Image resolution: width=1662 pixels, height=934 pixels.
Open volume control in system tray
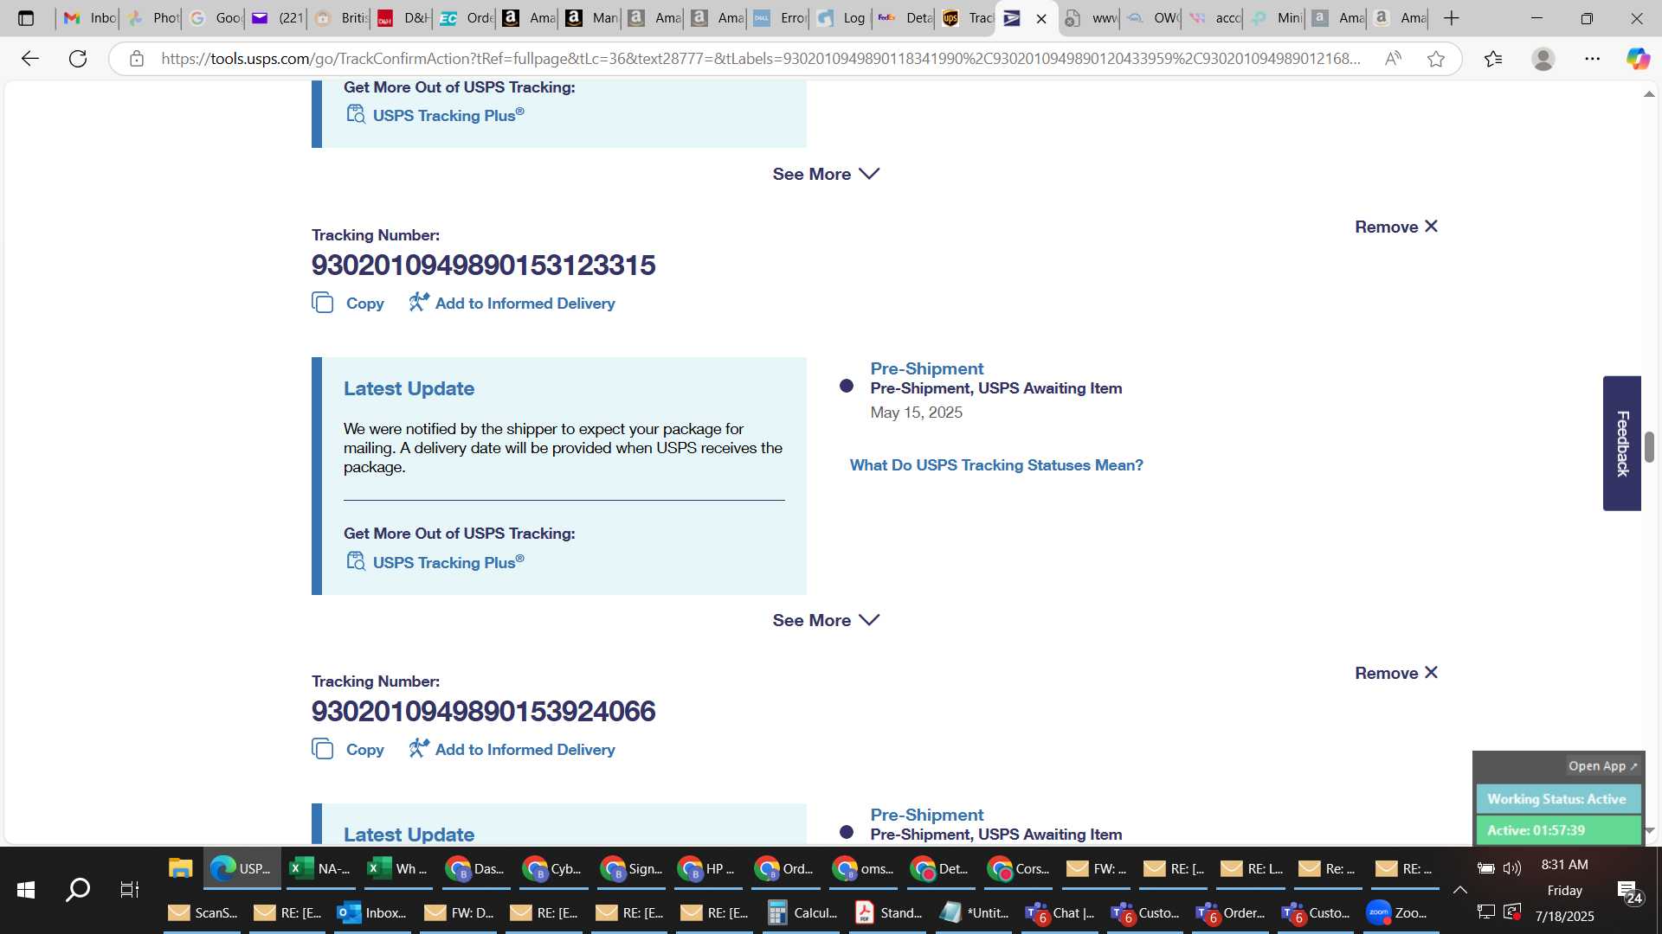[1512, 868]
